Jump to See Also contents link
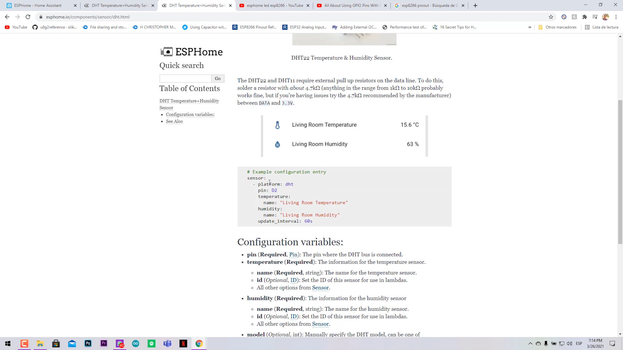The width and height of the screenshot is (623, 350). 174,121
